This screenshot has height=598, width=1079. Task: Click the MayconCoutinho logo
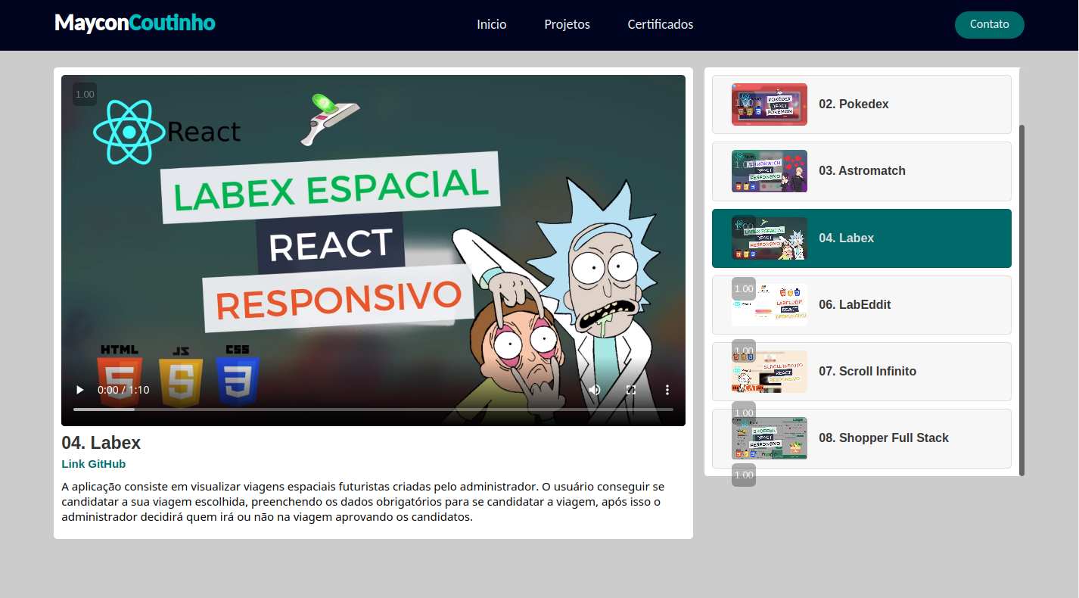134,23
